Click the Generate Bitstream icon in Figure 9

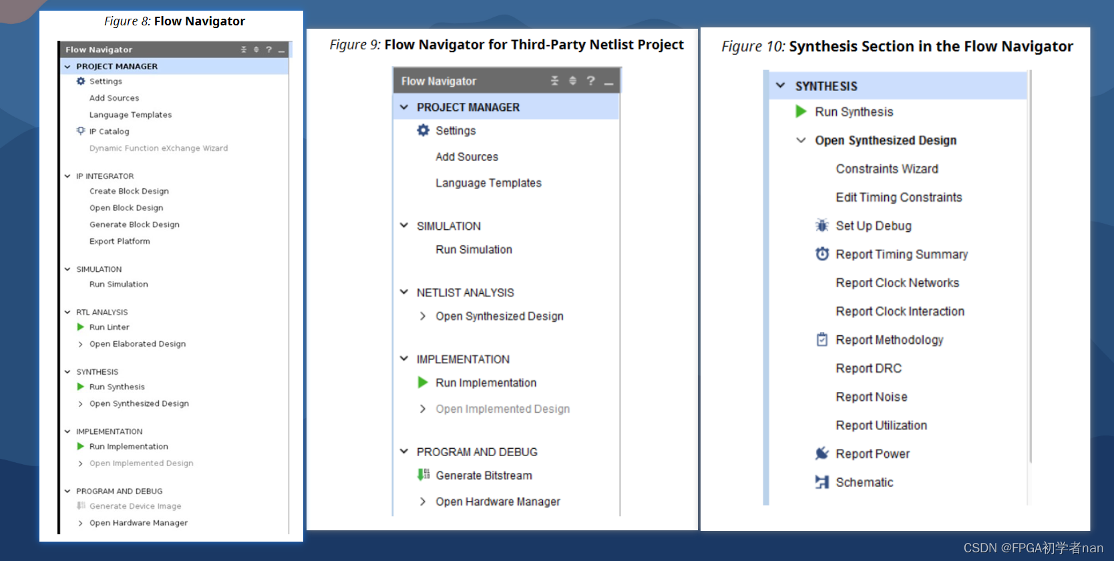coord(423,475)
